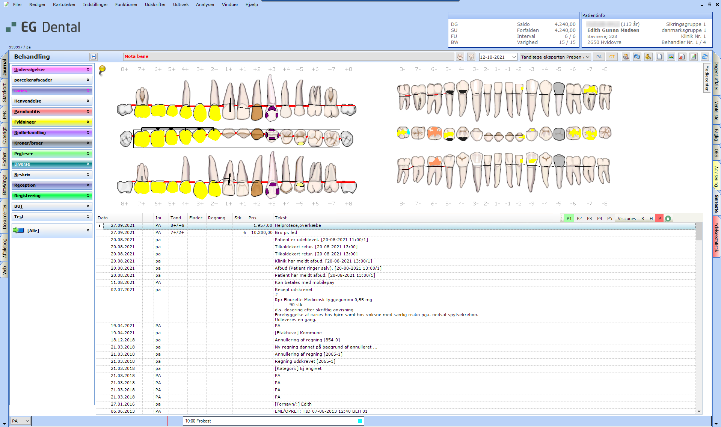
Task: Click the BUT treatment button
Action: [x=52, y=206]
